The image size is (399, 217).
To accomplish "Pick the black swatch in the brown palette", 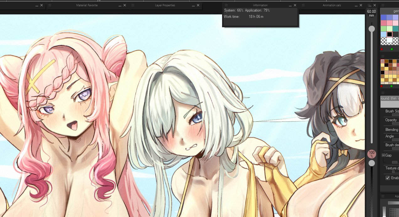I will tap(382, 72).
